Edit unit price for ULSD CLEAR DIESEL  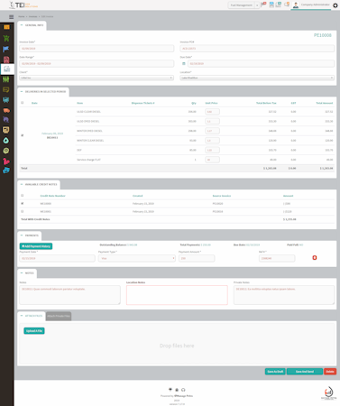pyautogui.click(x=212, y=112)
